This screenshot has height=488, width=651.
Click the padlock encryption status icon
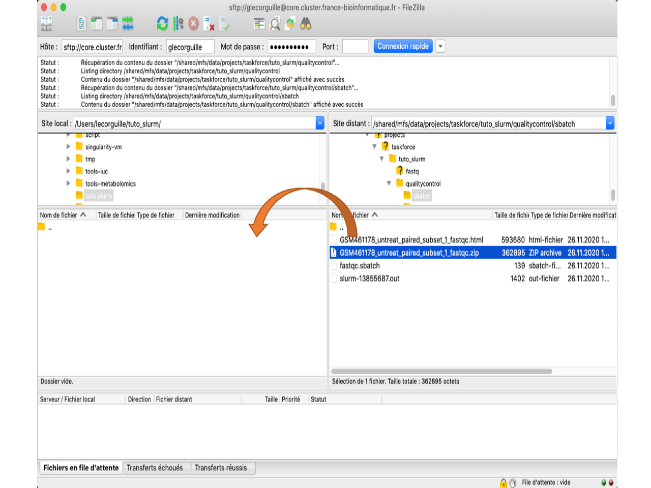pyautogui.click(x=504, y=483)
